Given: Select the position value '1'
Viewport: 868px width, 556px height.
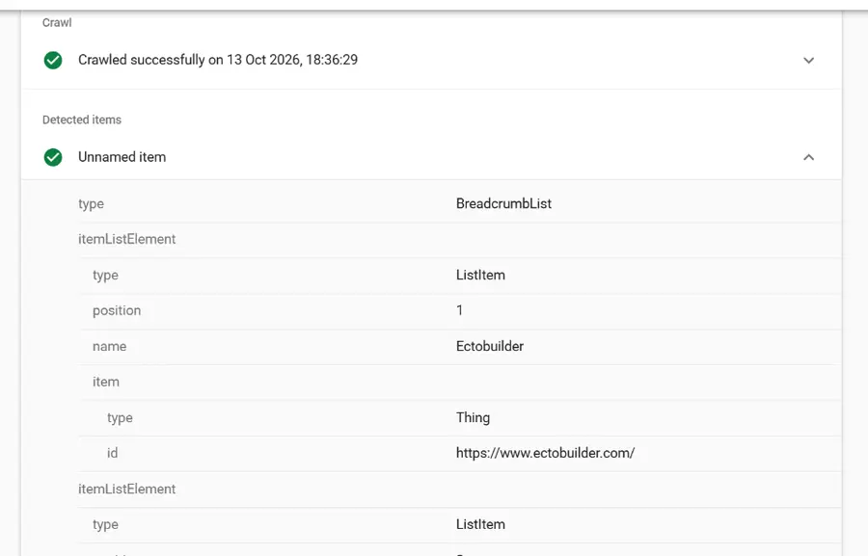Looking at the screenshot, I should click(459, 310).
